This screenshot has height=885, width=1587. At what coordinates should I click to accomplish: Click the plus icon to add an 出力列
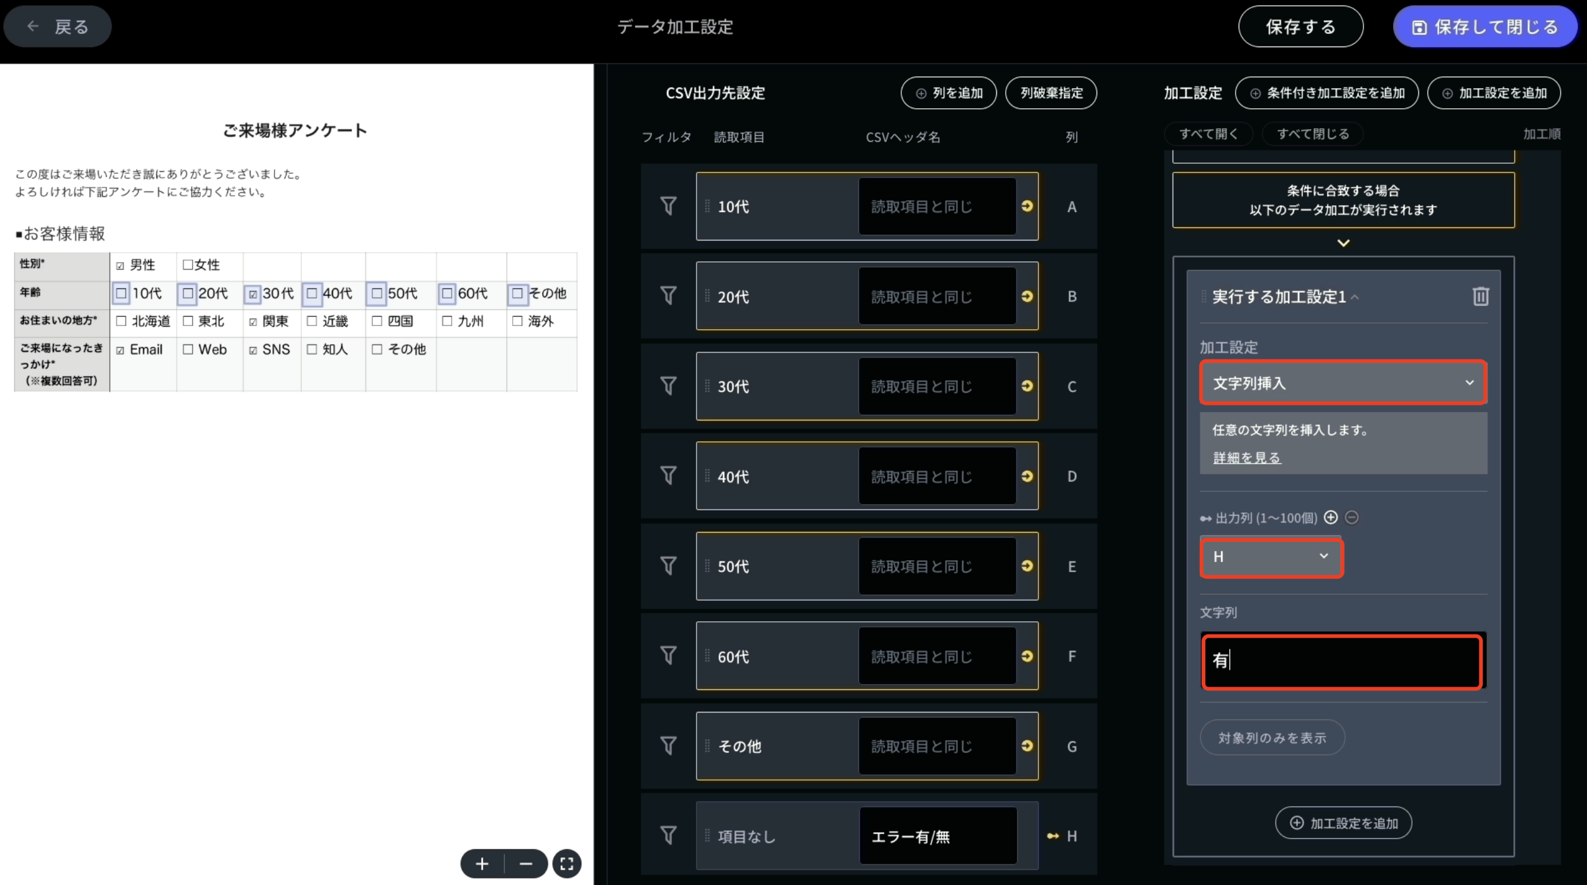tap(1332, 517)
